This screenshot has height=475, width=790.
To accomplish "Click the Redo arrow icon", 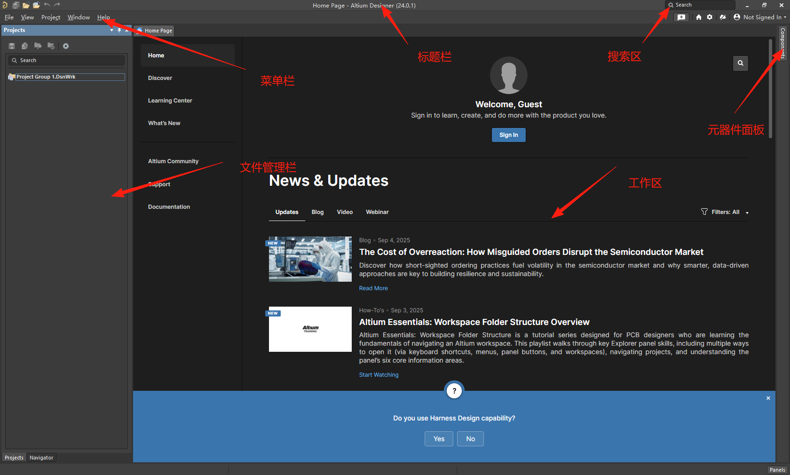I will [x=57, y=5].
